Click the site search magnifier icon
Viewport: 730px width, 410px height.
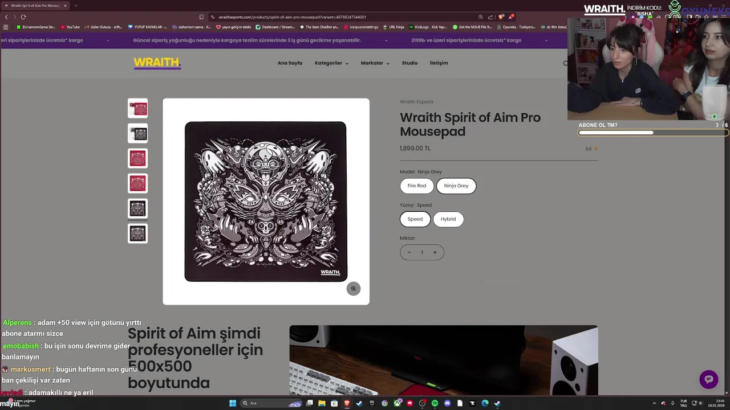pos(565,63)
